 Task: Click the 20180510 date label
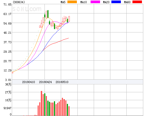tap(62, 82)
